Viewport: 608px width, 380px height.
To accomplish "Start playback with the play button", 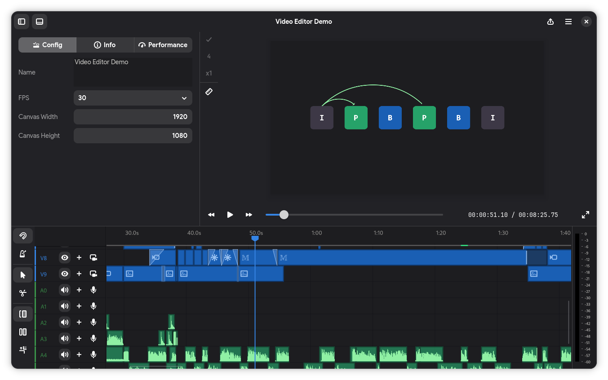I will [230, 215].
